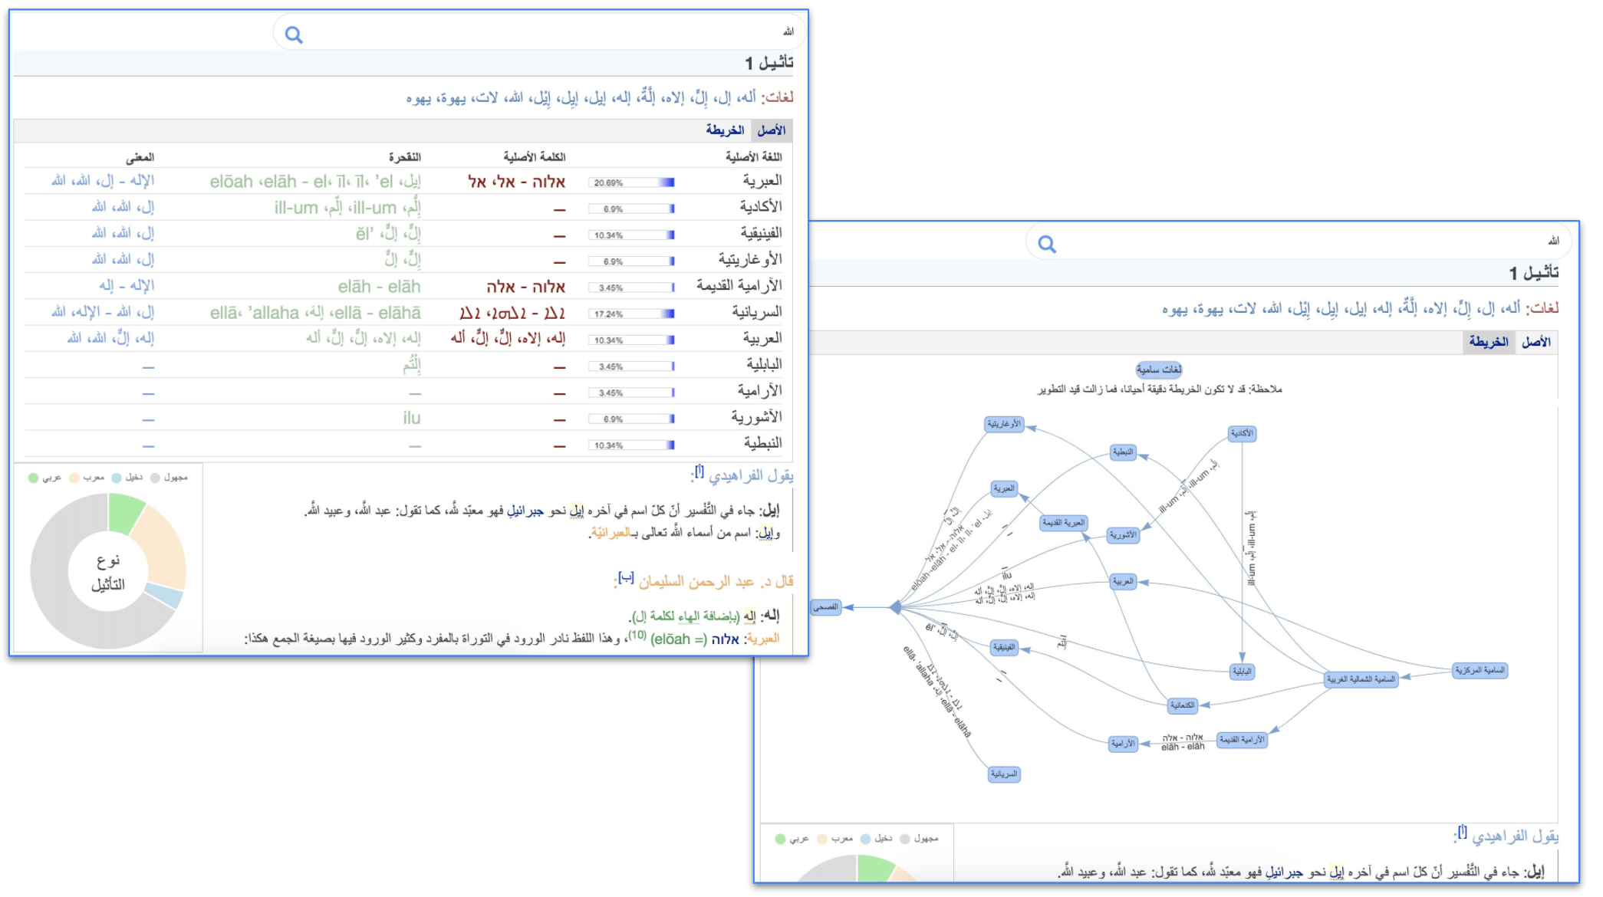Click the مجهول legend dot in map window
The width and height of the screenshot is (1603, 897).
click(905, 839)
